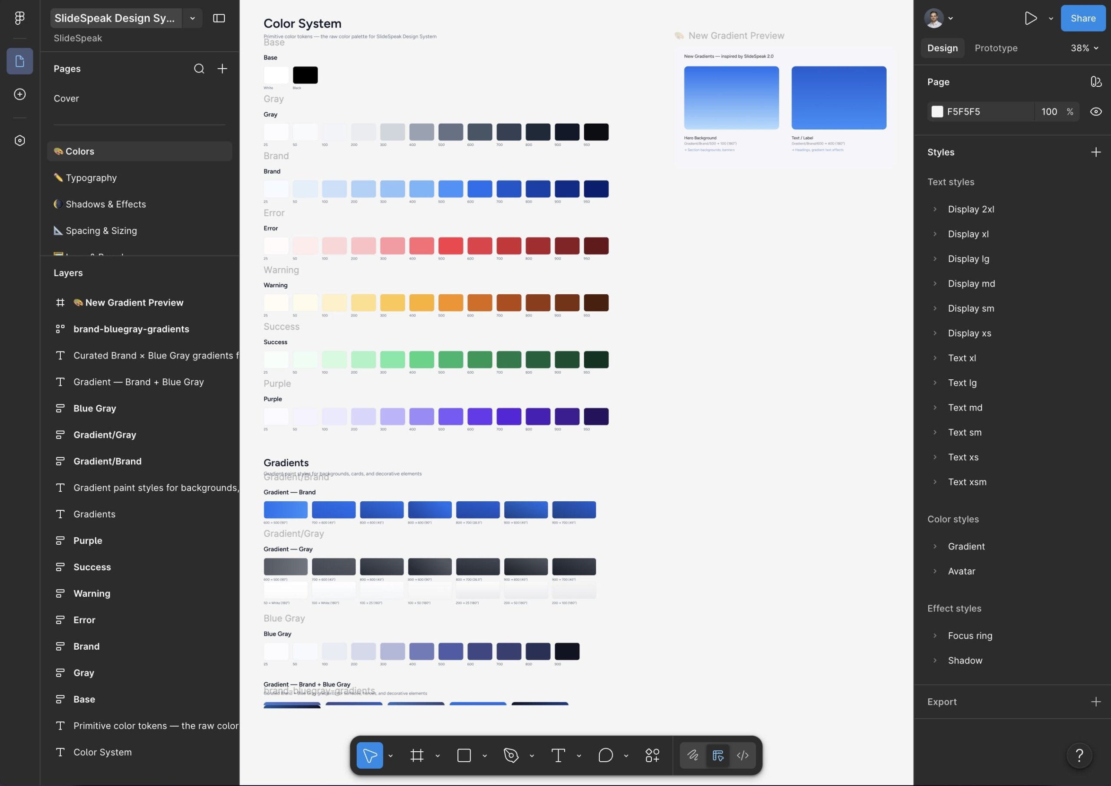Expand the Avatar color style group
1111x786 pixels.
[x=935, y=571]
